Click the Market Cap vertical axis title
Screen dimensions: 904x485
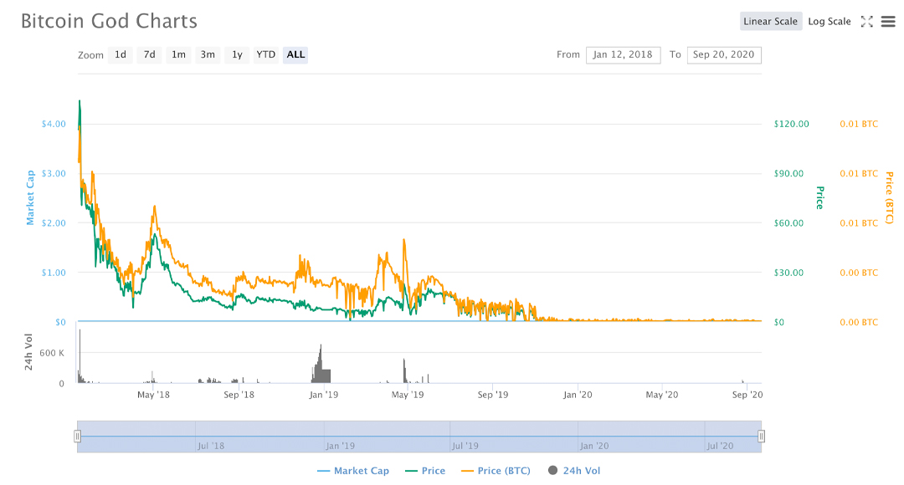click(x=30, y=197)
